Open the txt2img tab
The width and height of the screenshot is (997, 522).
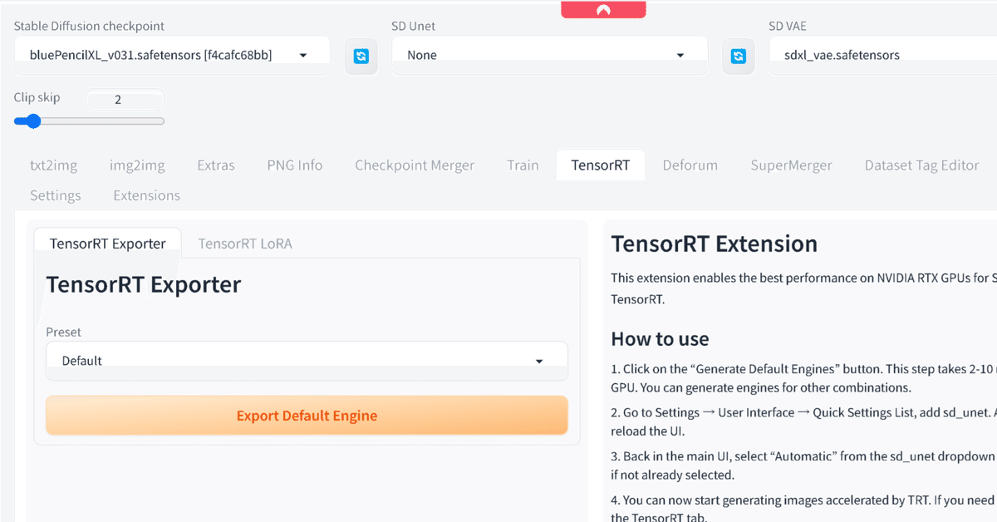pyautogui.click(x=53, y=165)
